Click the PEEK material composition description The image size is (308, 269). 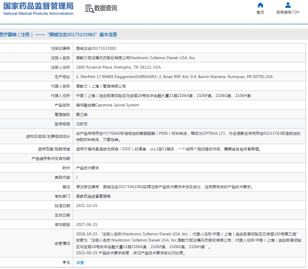coord(188,136)
